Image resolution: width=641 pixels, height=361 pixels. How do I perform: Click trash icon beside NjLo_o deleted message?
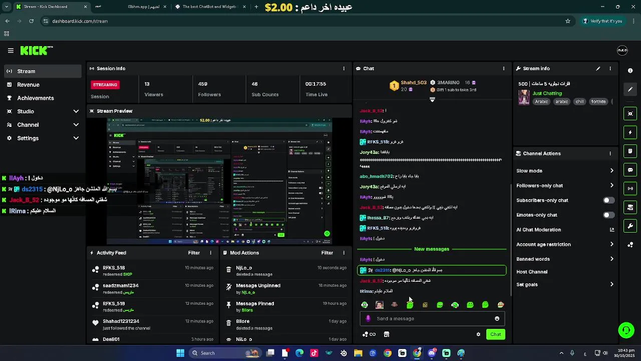[x=229, y=270]
